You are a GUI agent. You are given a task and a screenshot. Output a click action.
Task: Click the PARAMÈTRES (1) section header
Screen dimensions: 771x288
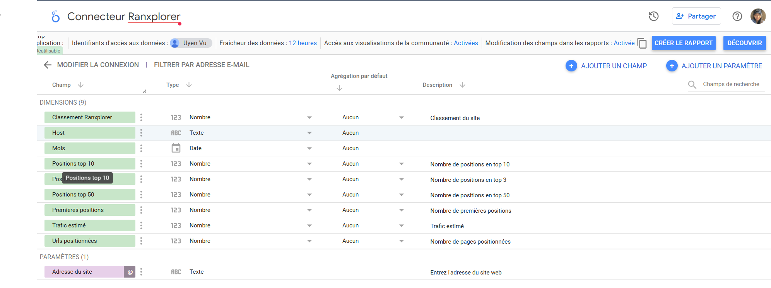click(x=64, y=257)
